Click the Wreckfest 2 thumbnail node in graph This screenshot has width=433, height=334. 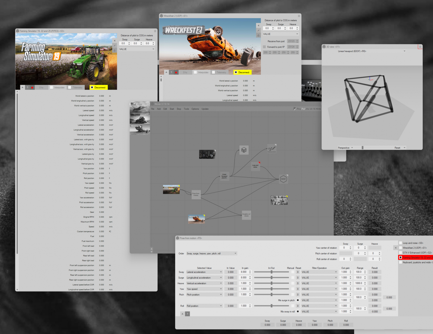coord(196,219)
